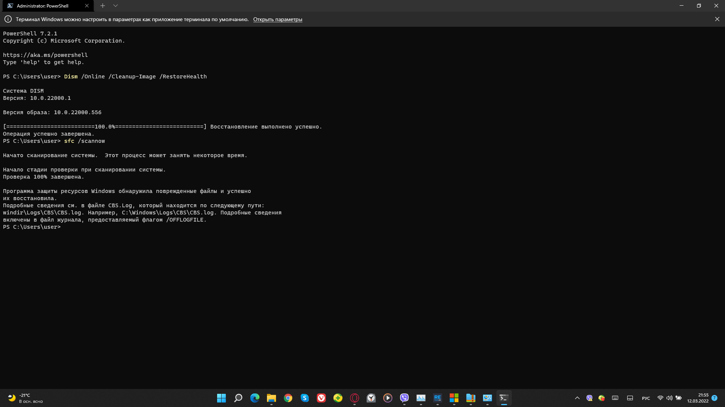Open File Explorer from taskbar
The width and height of the screenshot is (725, 407).
pos(271,398)
